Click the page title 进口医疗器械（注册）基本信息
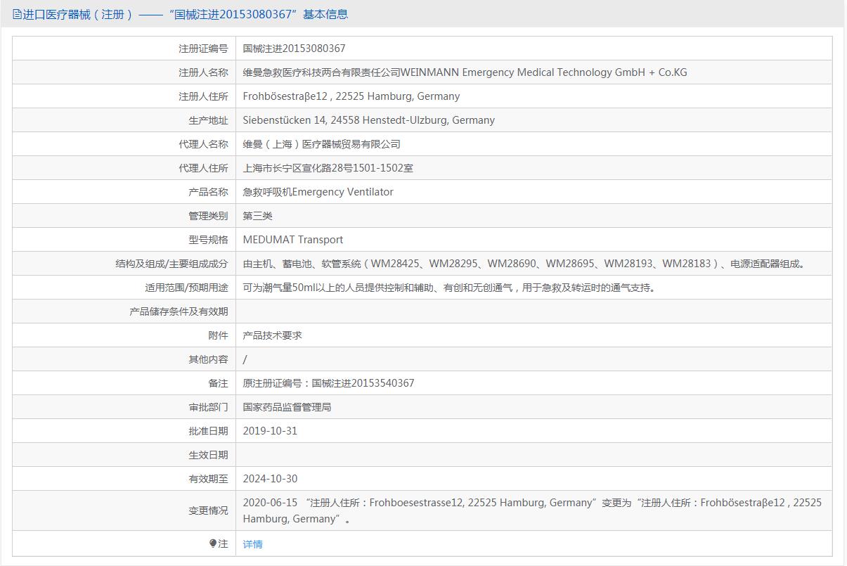This screenshot has height=566, width=847. point(185,14)
